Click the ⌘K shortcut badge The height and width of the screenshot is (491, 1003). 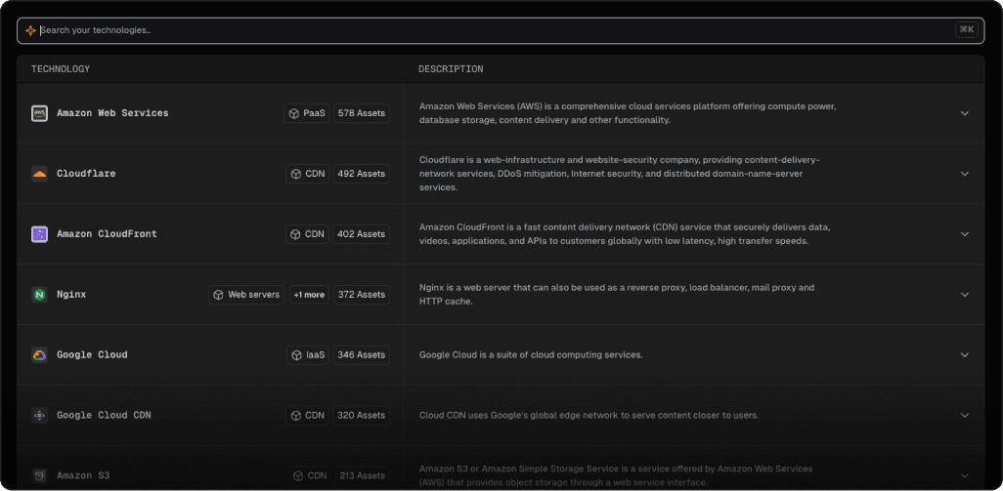pos(966,30)
